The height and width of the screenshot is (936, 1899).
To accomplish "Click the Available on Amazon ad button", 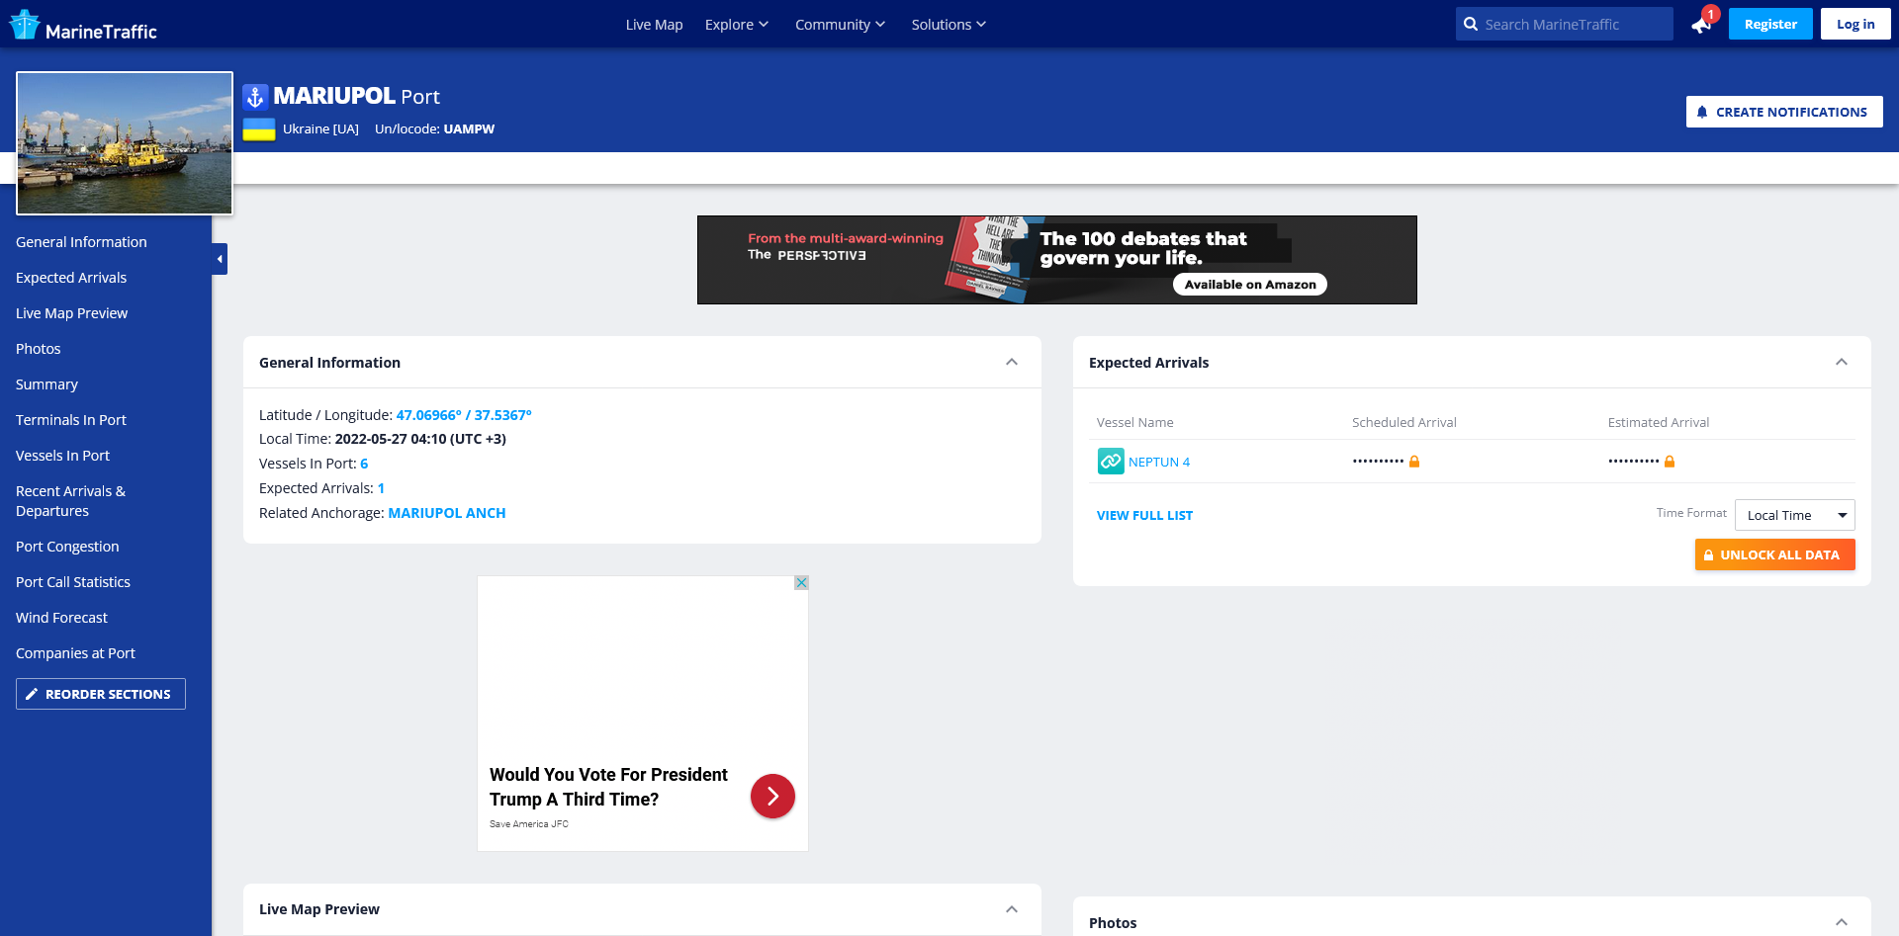I will [1250, 285].
